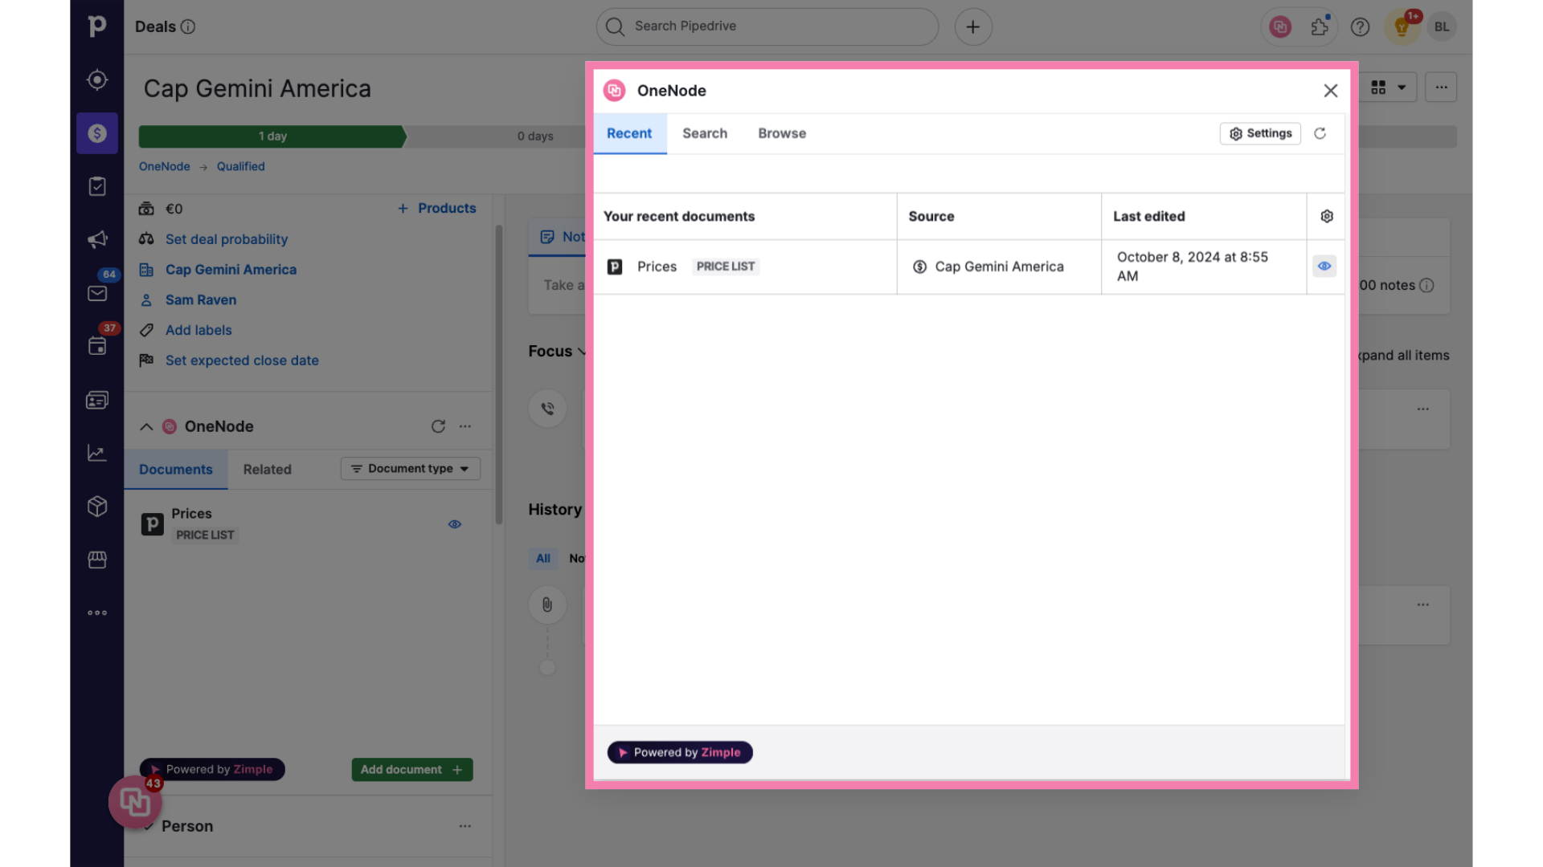
Task: Open the lightbulb Sales Assistant icon
Action: click(x=1402, y=26)
